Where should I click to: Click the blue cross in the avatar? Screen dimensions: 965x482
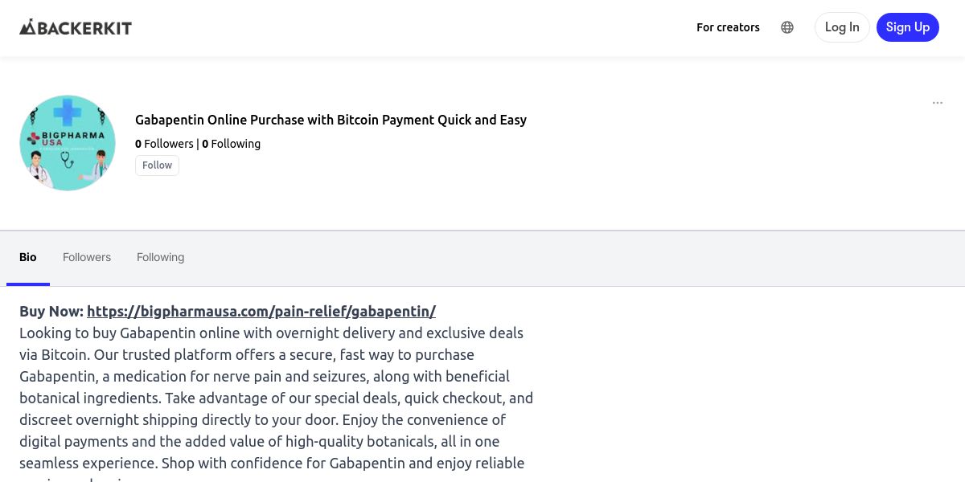tap(68, 112)
